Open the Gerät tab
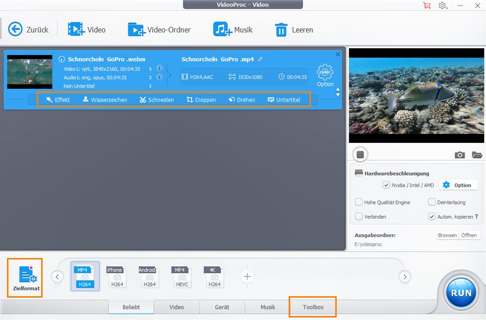The image size is (486, 320). tap(222, 307)
